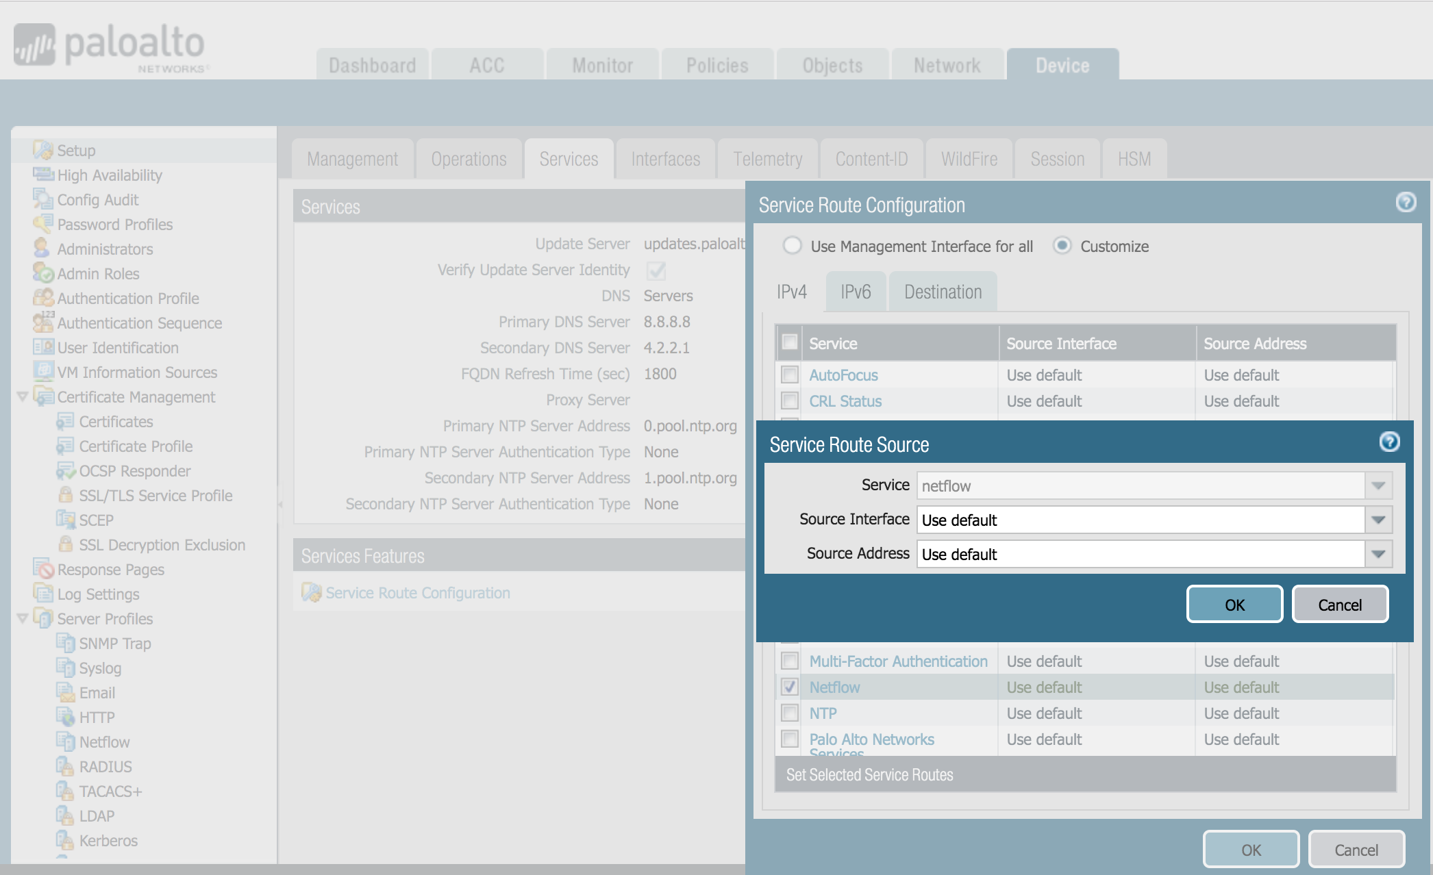Click the Service Route Configuration help icon
Screen dimensions: 1433x875
click(1406, 202)
